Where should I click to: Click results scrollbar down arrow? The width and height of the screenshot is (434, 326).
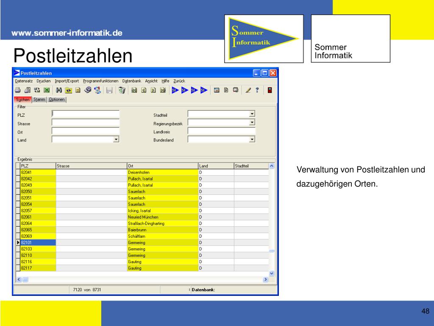click(x=272, y=273)
